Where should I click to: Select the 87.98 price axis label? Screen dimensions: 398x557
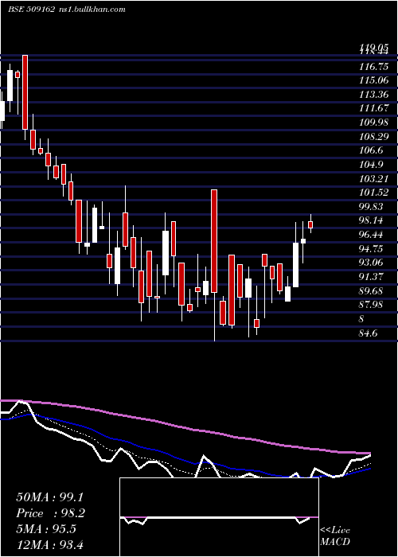[371, 305]
